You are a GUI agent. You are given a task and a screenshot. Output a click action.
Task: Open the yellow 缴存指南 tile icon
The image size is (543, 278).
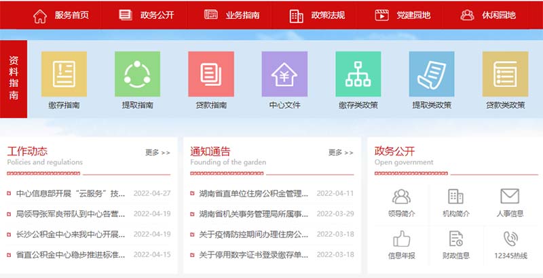[x=64, y=74]
